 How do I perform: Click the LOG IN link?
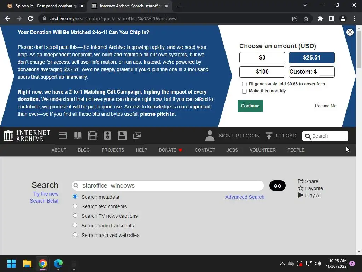pyautogui.click(x=251, y=136)
